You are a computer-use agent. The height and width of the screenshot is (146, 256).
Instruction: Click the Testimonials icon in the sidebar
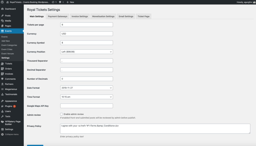2,94
